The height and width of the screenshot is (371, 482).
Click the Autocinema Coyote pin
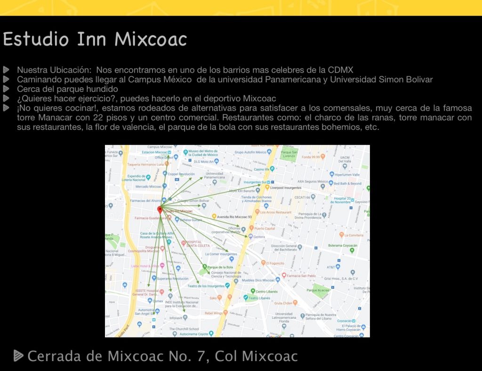211,333
